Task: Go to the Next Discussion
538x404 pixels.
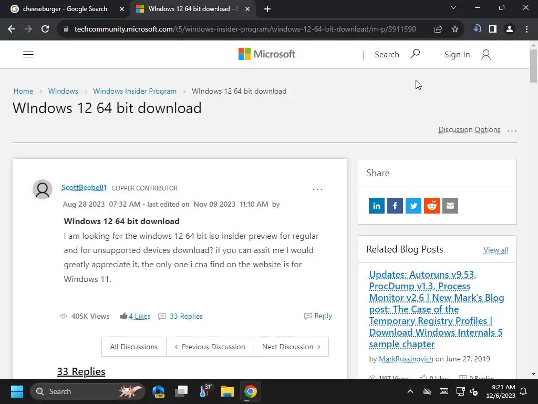Action: coord(291,347)
